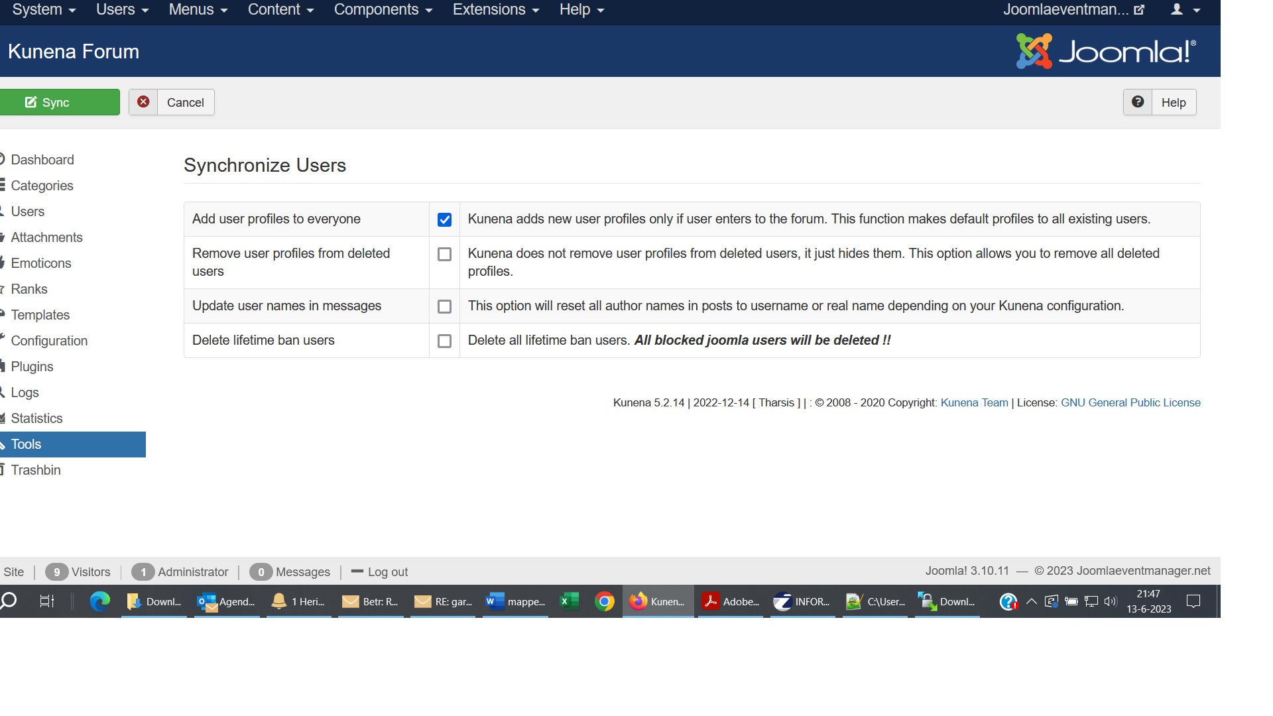The height and width of the screenshot is (716, 1273).
Task: Open Excel from the taskbar
Action: [568, 601]
